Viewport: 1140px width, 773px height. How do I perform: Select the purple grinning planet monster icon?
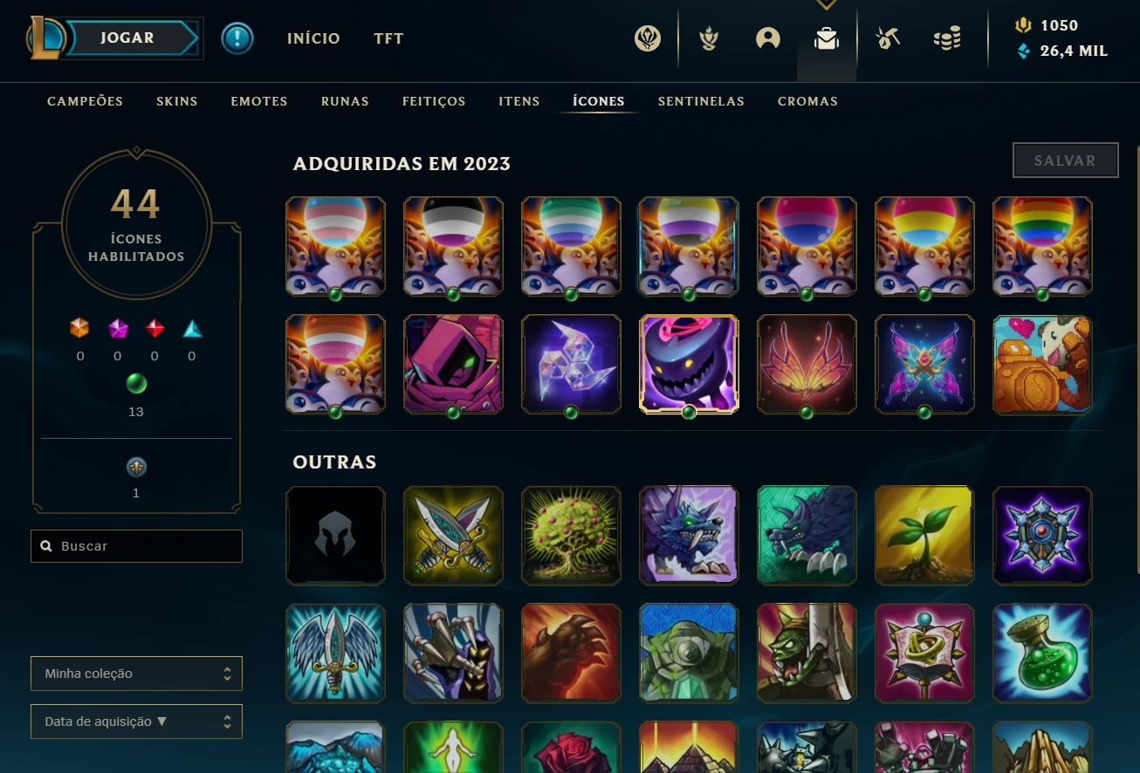(x=689, y=364)
